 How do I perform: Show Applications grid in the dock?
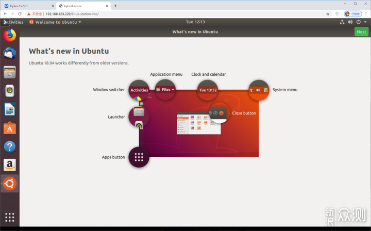tap(10, 217)
